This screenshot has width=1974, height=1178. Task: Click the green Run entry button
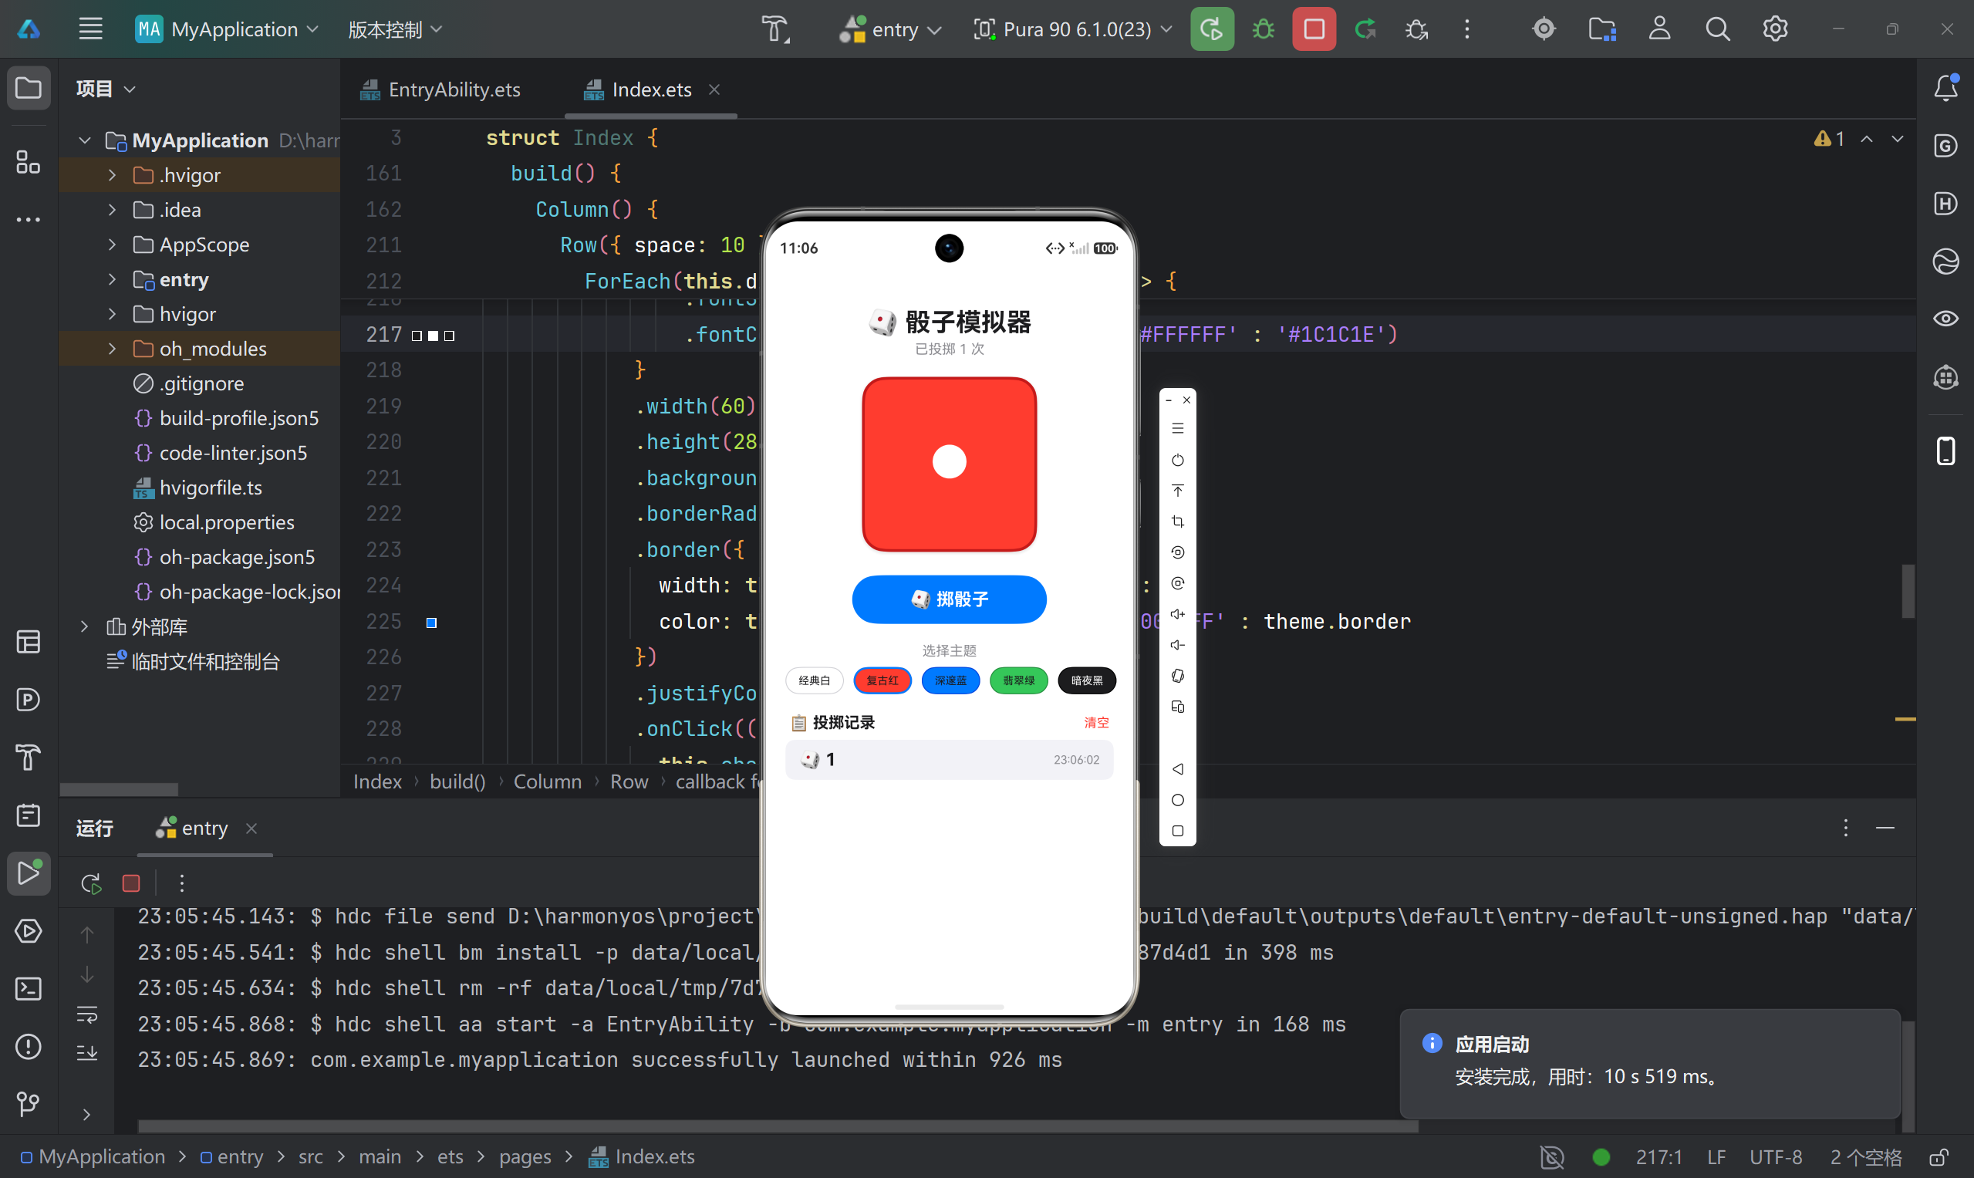(x=1211, y=29)
